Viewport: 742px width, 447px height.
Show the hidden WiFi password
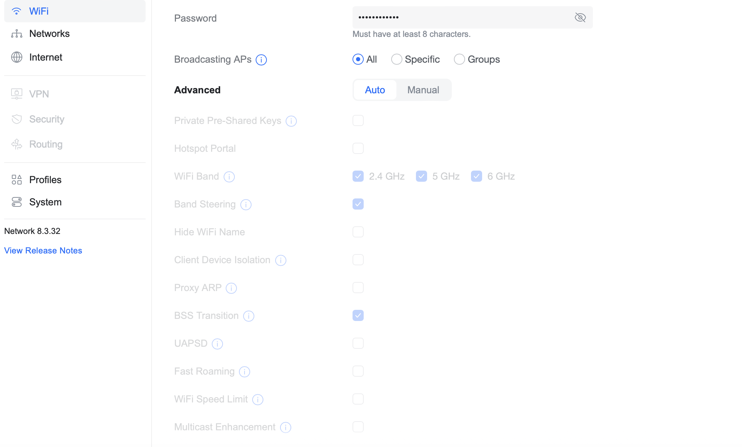580,17
